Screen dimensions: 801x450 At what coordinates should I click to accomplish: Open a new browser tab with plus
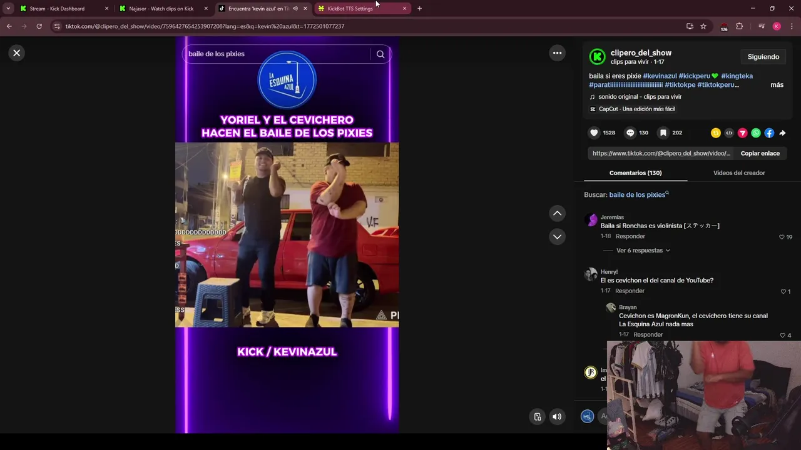[x=419, y=9]
